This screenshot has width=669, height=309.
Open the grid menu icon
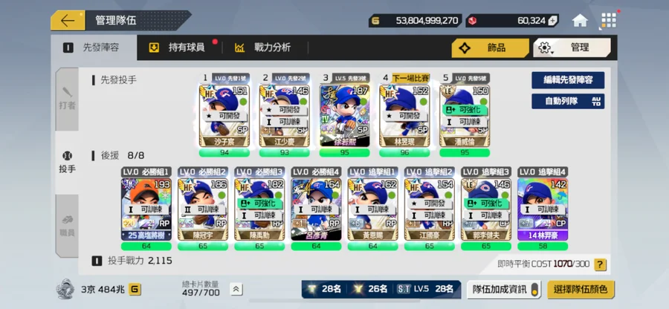point(609,21)
